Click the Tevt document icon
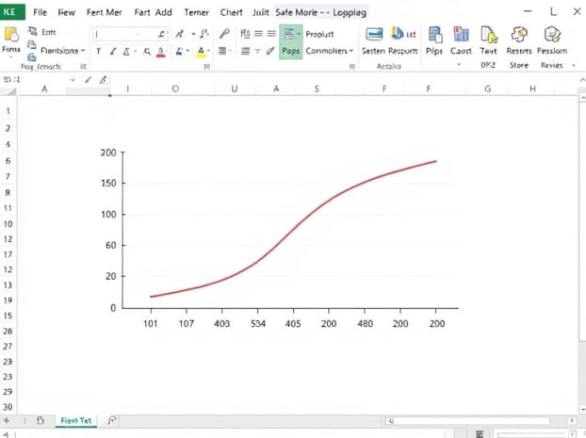 (489, 35)
